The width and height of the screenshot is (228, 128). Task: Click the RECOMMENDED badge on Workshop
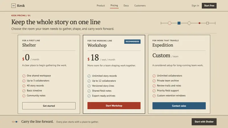(x=132, y=42)
